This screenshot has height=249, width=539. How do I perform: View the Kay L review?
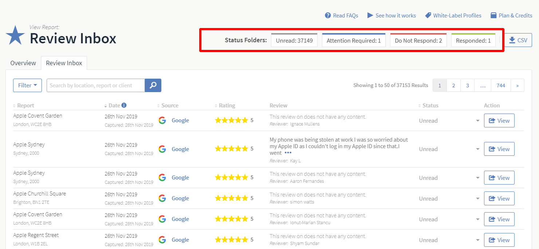499,149
